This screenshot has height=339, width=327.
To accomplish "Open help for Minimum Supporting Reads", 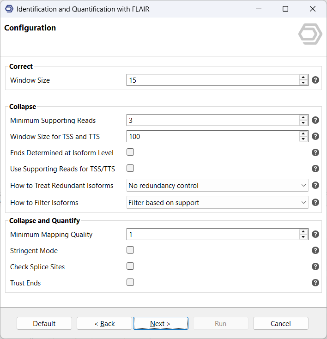I will [x=315, y=120].
